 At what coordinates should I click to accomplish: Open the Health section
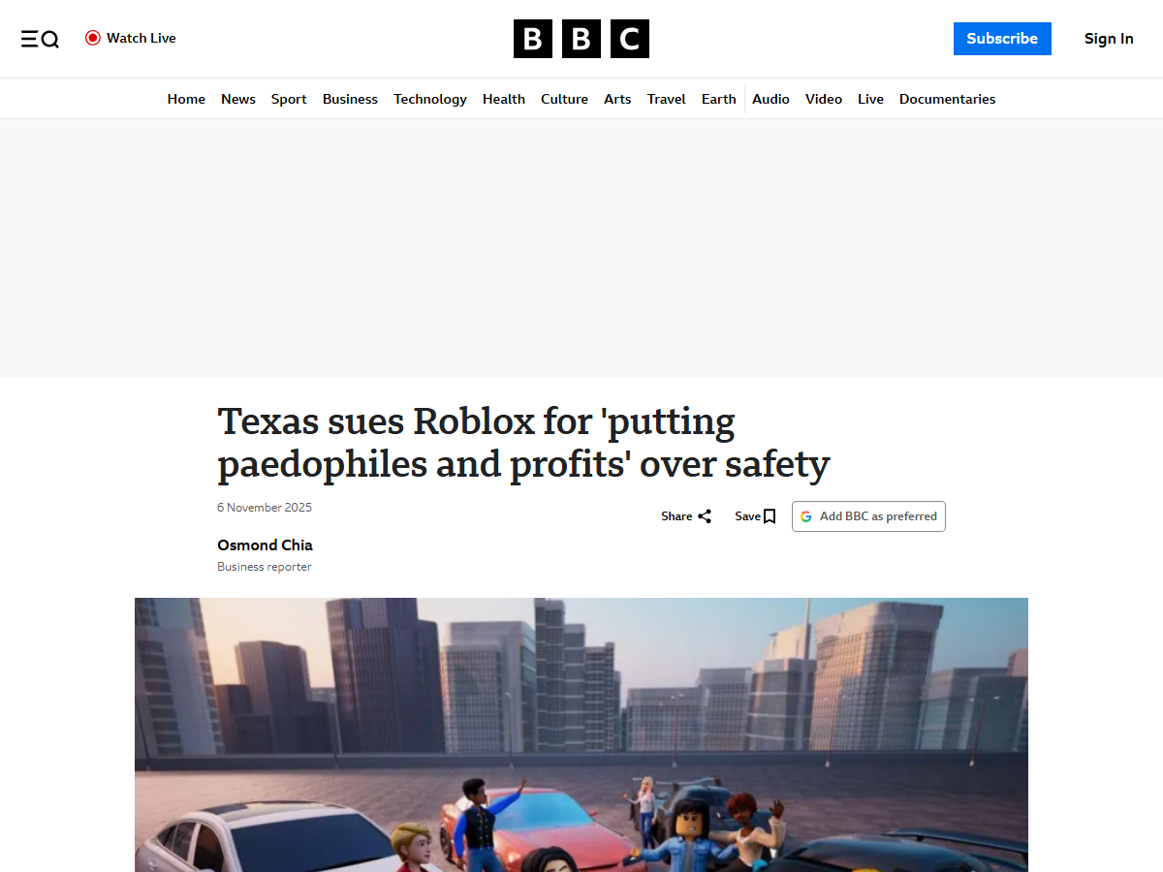point(504,99)
